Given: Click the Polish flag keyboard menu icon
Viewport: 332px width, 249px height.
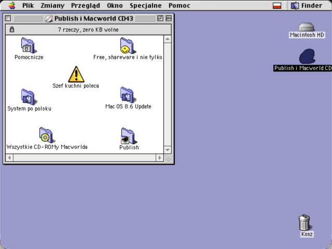Looking at the screenshot, I should tap(277, 6).
